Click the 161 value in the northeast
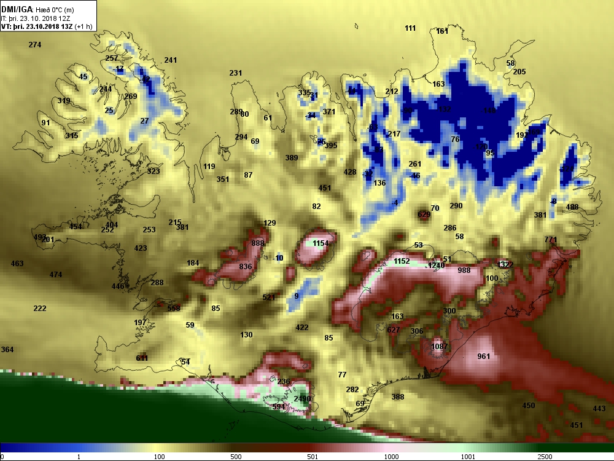614x461 pixels. (x=442, y=31)
